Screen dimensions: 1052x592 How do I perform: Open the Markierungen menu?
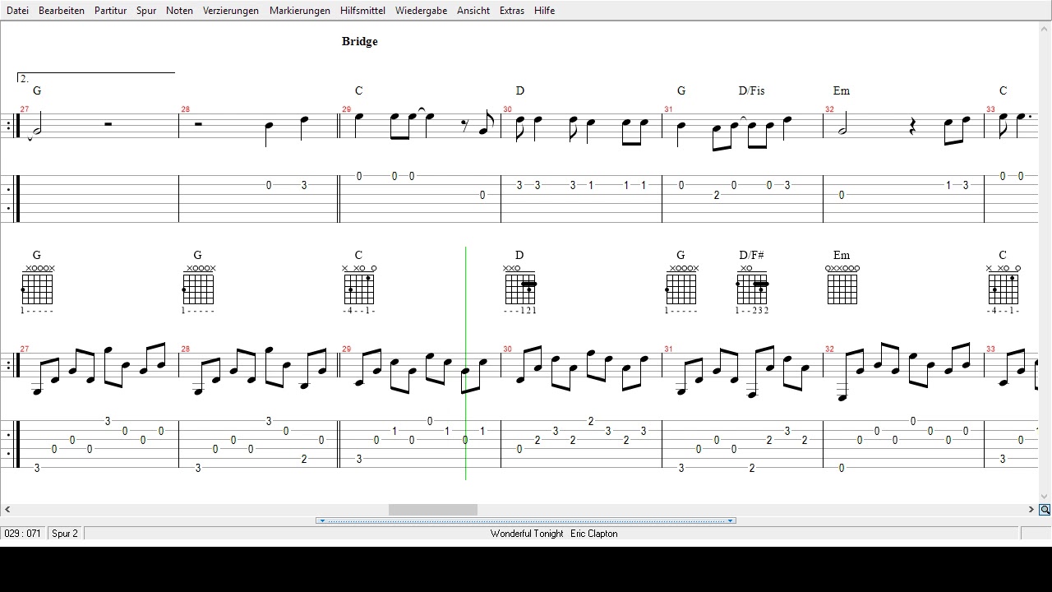(x=300, y=11)
